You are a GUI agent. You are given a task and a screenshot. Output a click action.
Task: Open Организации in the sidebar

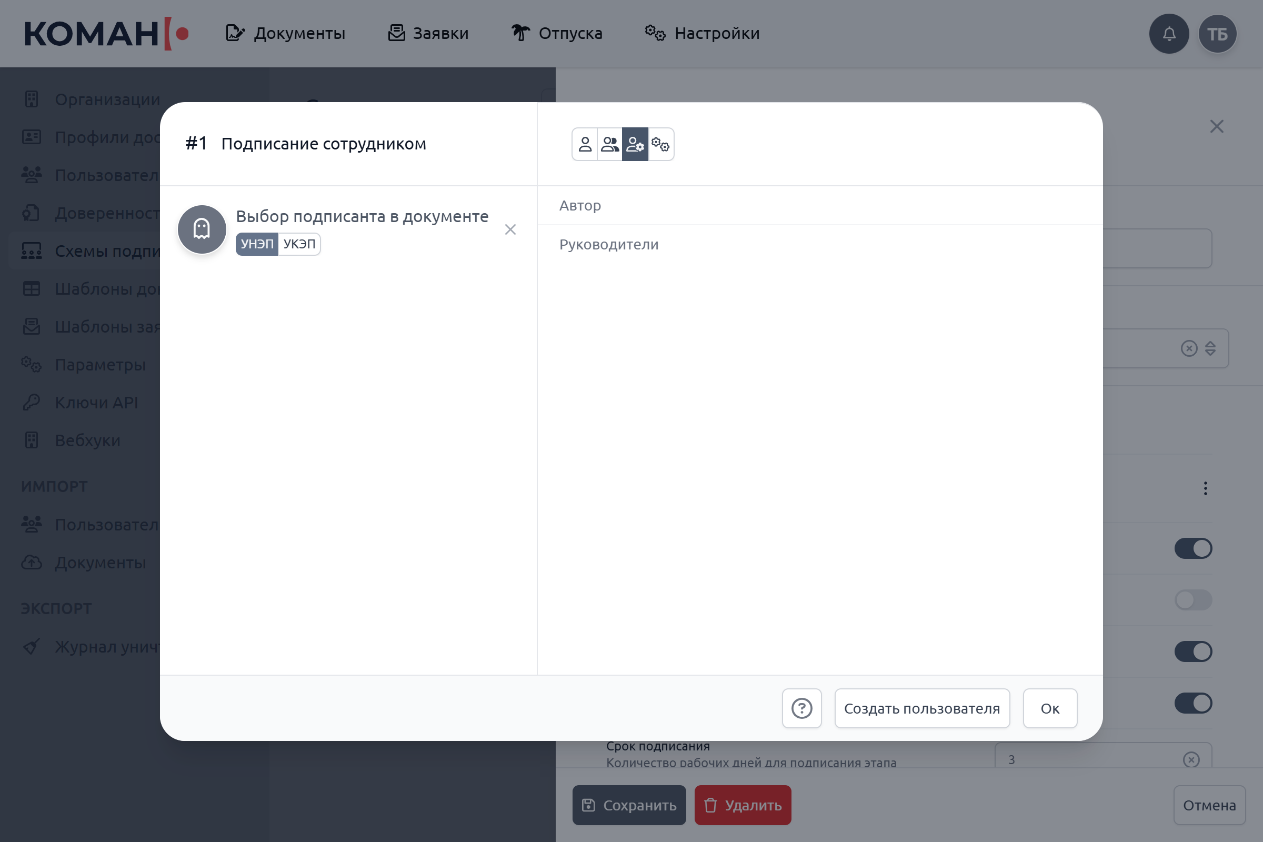click(x=91, y=99)
